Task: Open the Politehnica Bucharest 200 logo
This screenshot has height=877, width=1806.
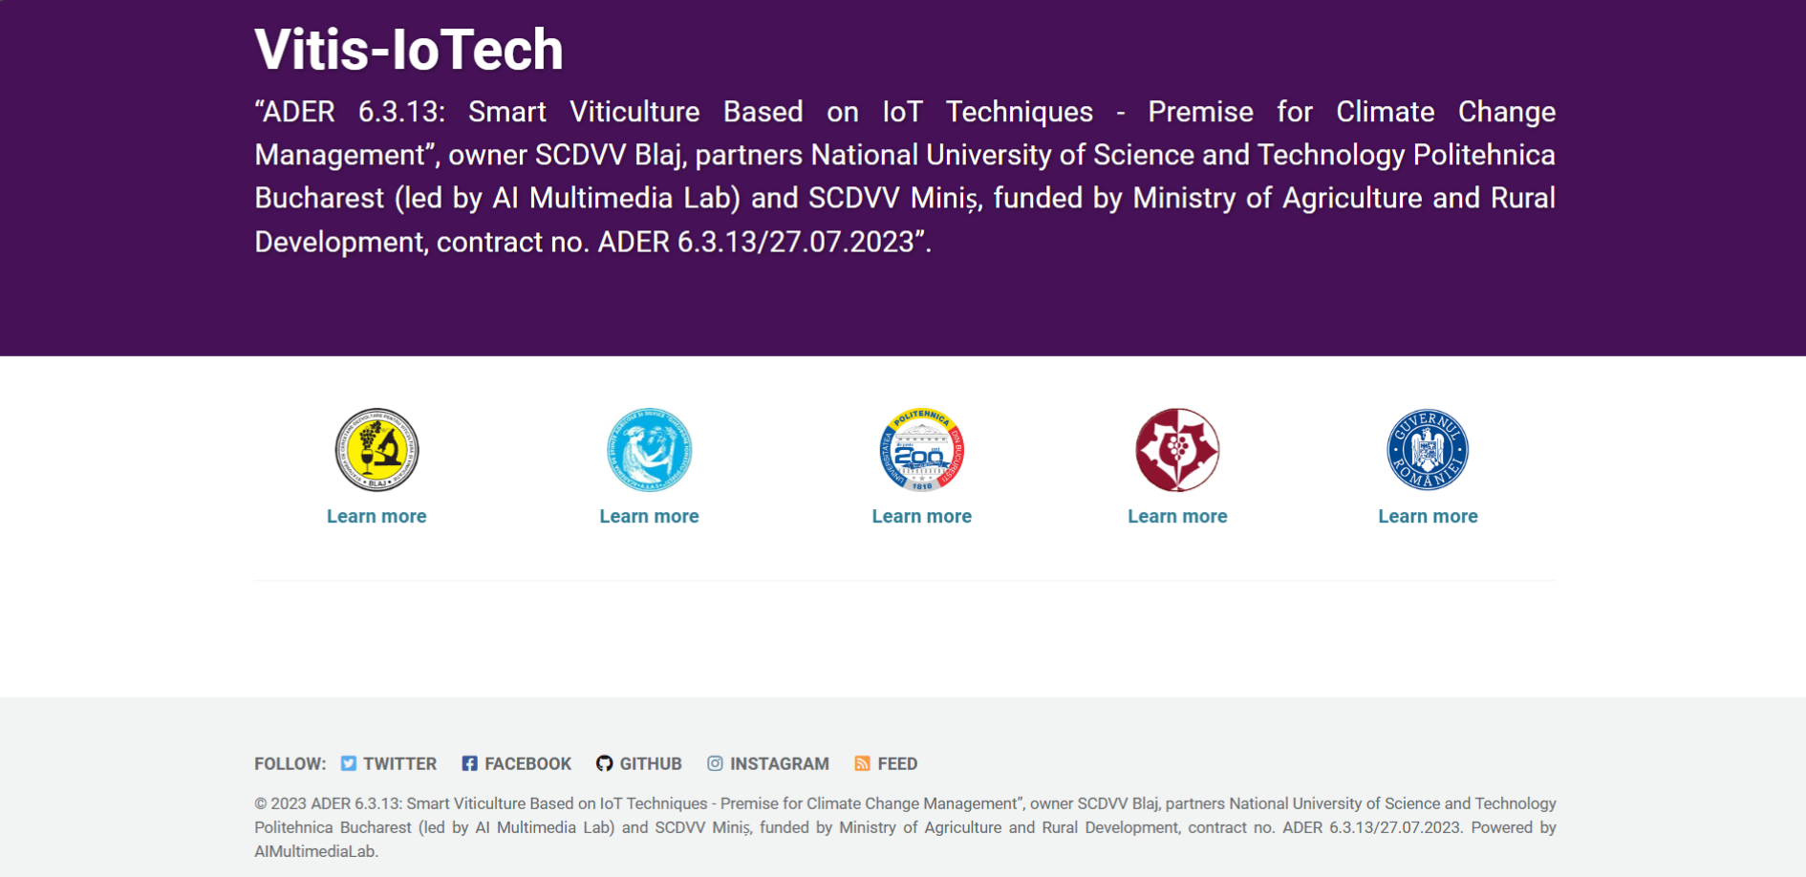Action: click(x=921, y=450)
